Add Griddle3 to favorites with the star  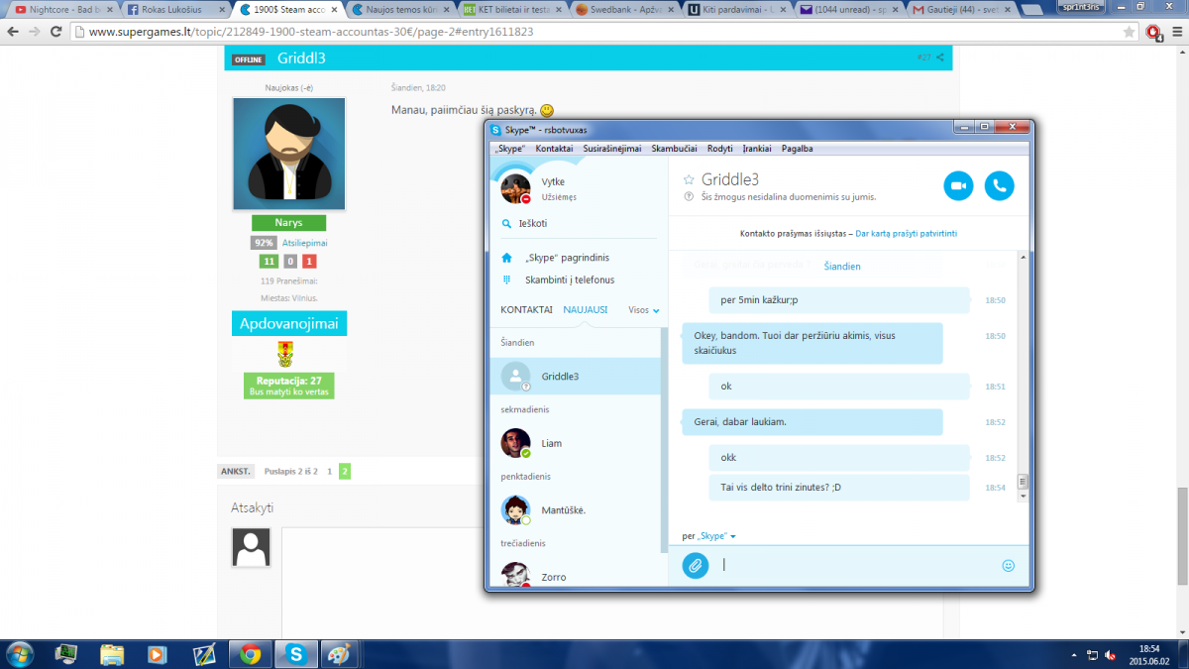click(689, 180)
